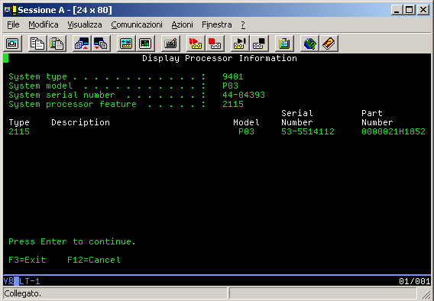Open the Finestra menu
The width and height of the screenshot is (434, 301).
coord(217,24)
